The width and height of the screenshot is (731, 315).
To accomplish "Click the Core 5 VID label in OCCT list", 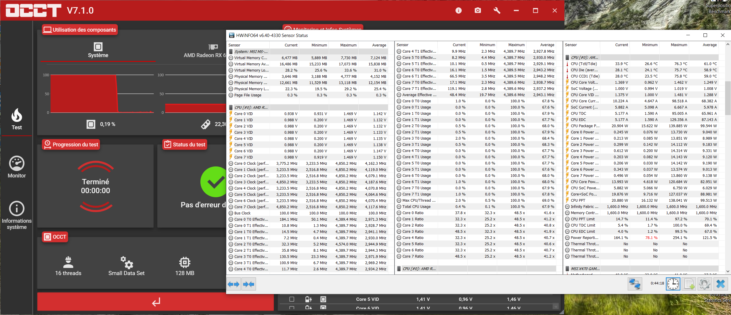I will coord(367,299).
